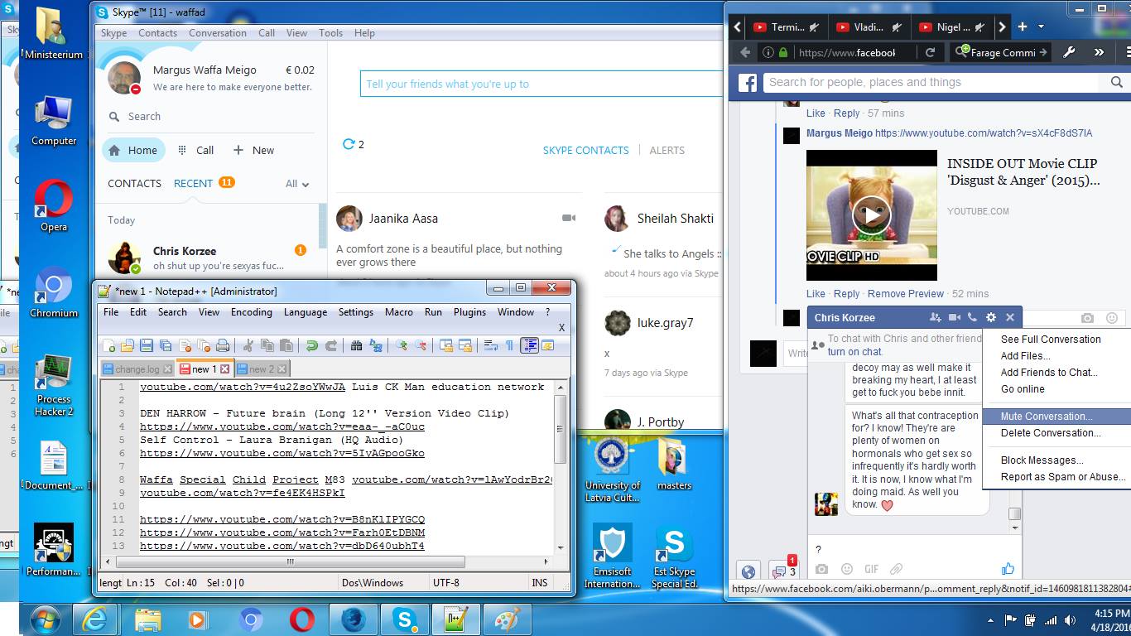Toggle Show All Characters pilcrow icon
The width and height of the screenshot is (1131, 636).
[509, 345]
